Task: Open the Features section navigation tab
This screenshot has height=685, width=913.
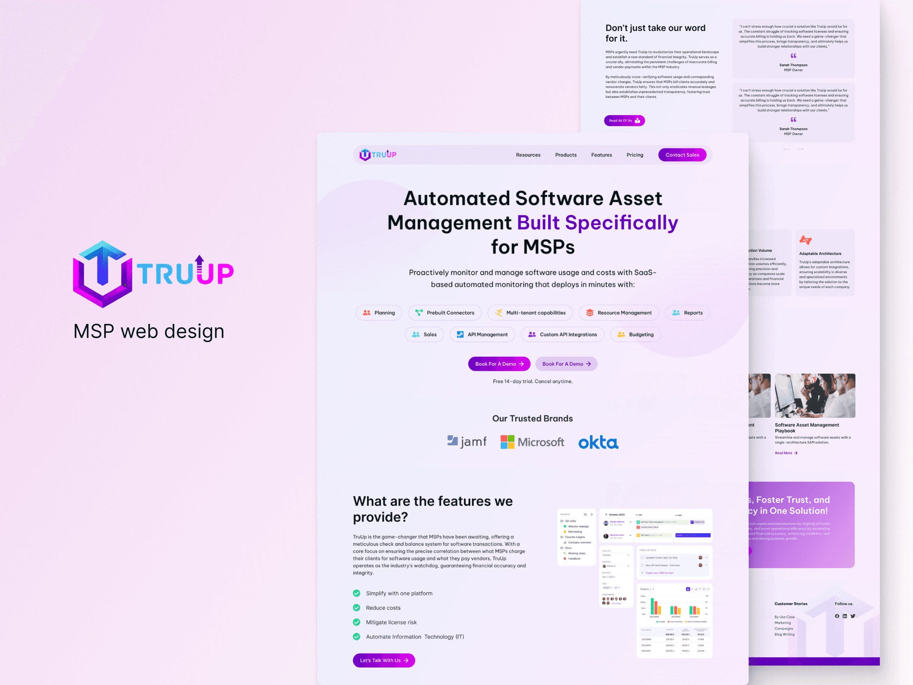Action: pyautogui.click(x=603, y=155)
